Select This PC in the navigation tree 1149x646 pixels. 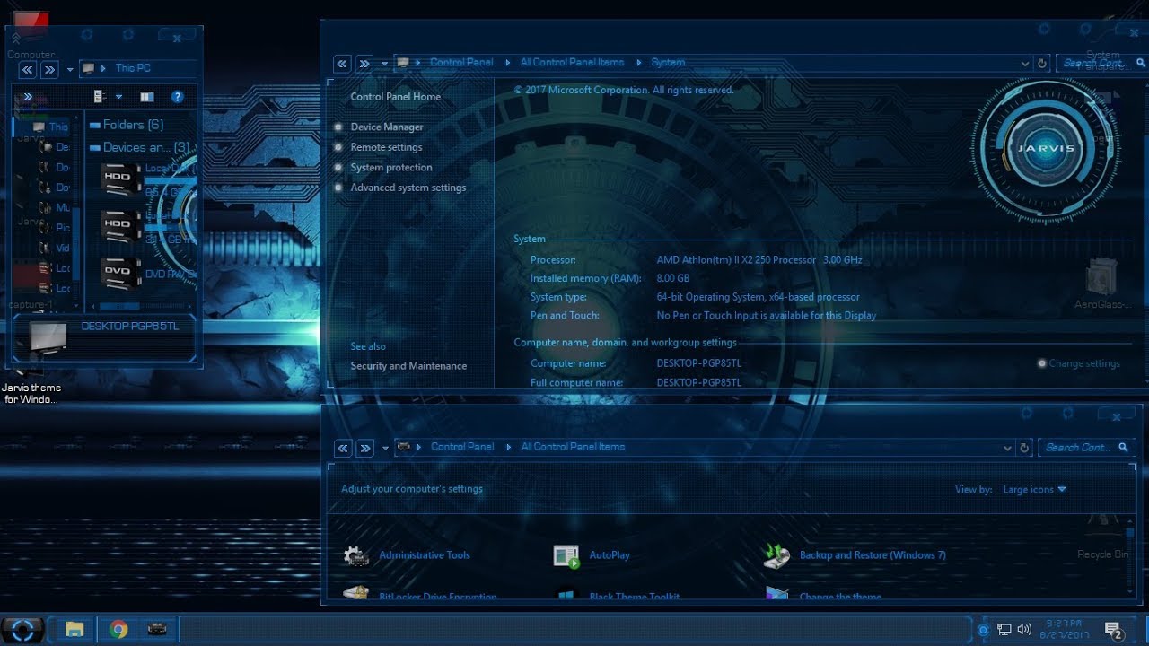point(49,127)
